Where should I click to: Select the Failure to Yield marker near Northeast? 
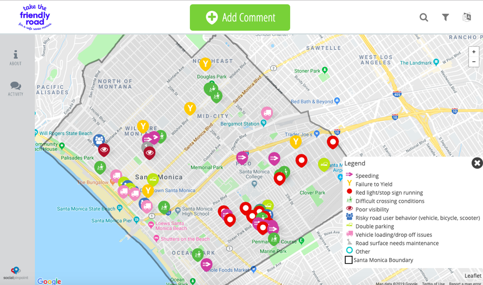(205, 63)
